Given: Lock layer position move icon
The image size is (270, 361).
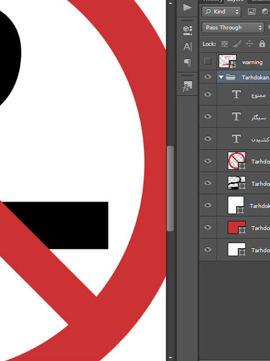Looking at the screenshot, I should (x=249, y=43).
